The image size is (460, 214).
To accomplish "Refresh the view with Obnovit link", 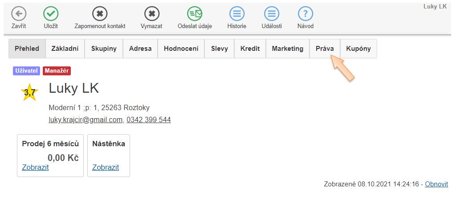I will (436, 184).
